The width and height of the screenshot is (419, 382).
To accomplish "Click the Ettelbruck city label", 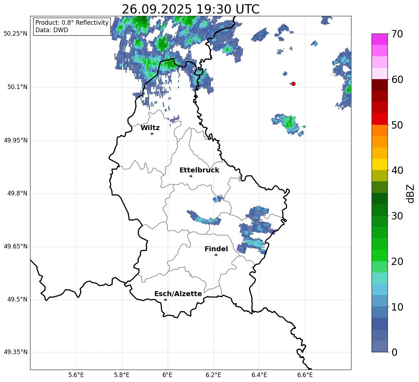I will (199, 170).
